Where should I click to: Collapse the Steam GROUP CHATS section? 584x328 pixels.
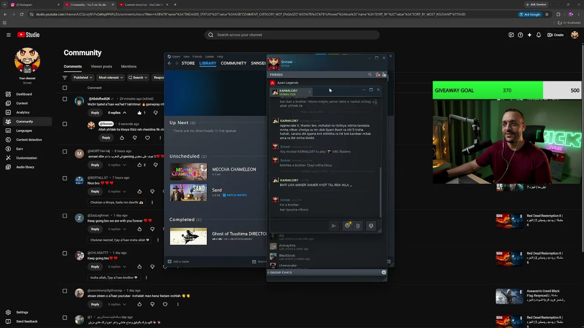268,272
